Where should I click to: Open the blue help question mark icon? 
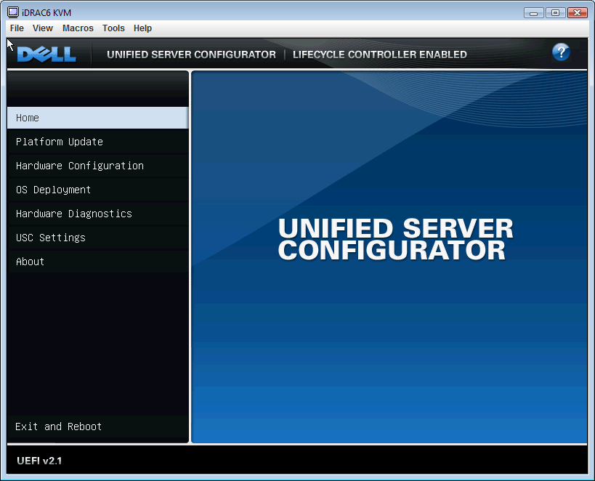(x=561, y=52)
